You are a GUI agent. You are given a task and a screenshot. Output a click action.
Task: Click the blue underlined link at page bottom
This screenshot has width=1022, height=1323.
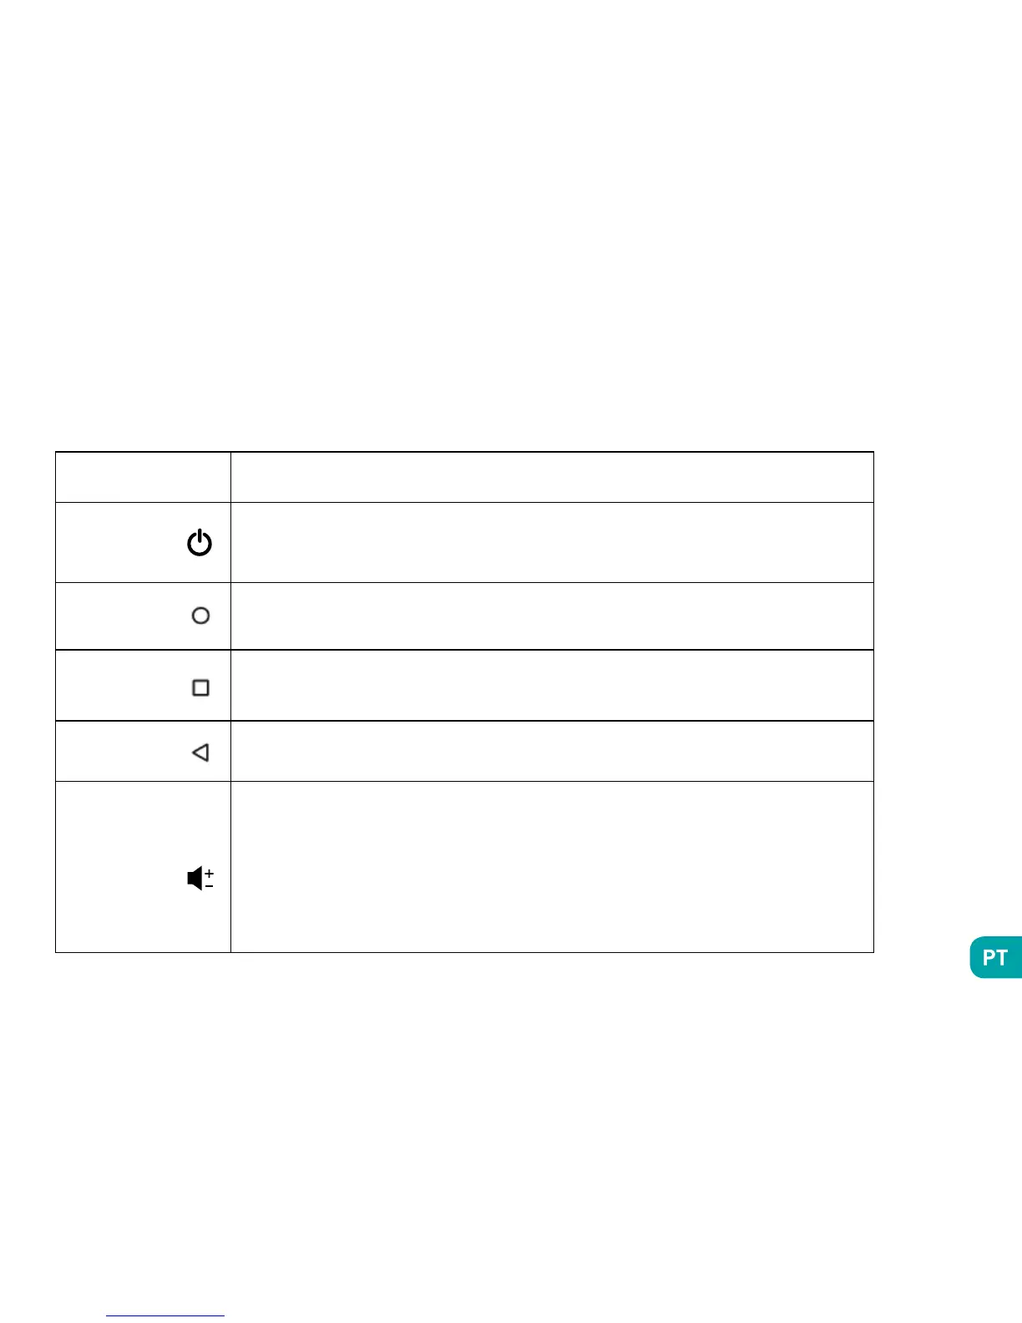[165, 1315]
